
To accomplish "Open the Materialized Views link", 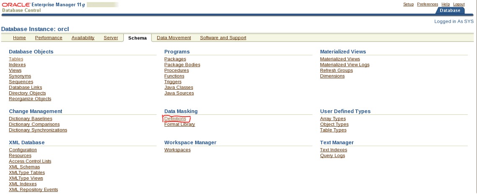I will [x=340, y=59].
